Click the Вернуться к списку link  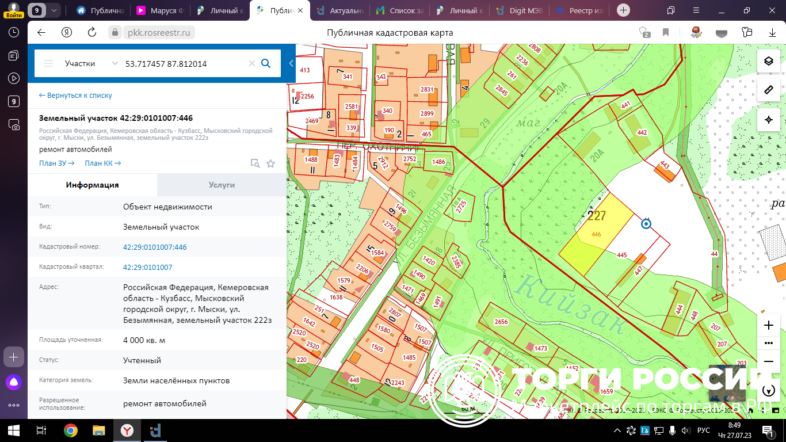[x=75, y=96]
